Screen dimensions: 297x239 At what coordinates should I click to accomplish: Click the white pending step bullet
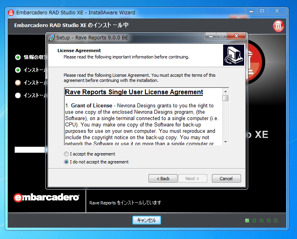(18, 95)
